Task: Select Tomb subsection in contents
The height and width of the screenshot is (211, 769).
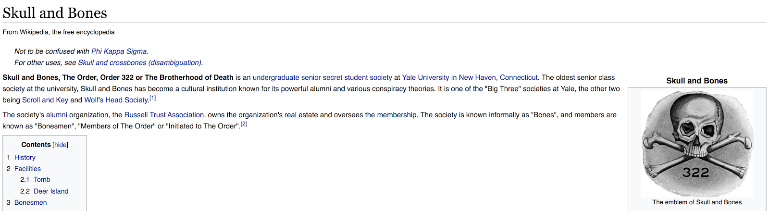Action: pyautogui.click(x=42, y=180)
